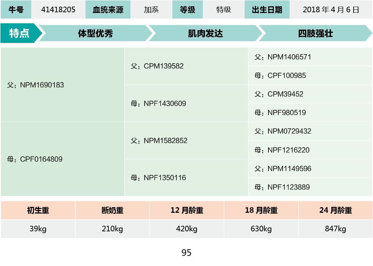Click the page number 95
Screen dimensions: 373x266
(186, 253)
